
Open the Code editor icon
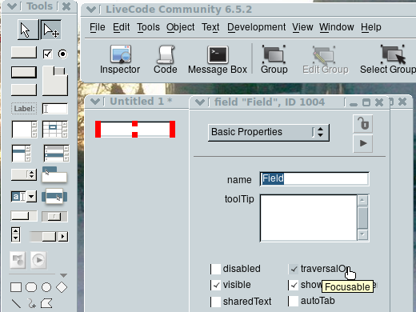pyautogui.click(x=166, y=59)
